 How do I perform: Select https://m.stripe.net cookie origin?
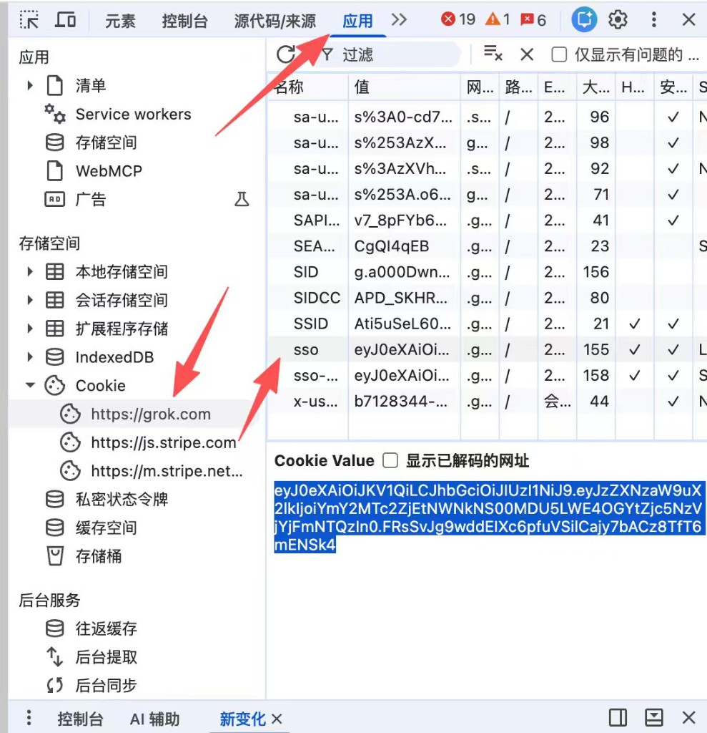(x=167, y=471)
